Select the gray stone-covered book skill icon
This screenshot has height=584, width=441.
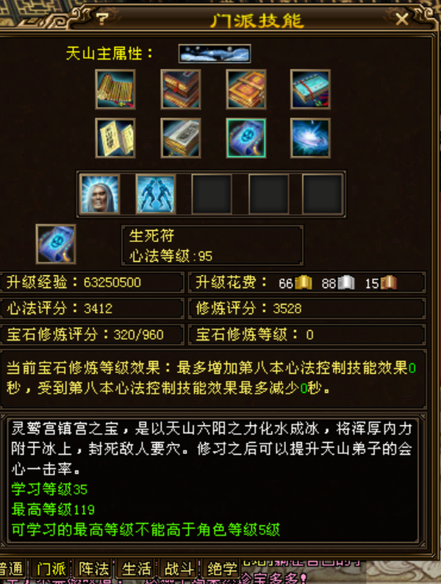point(181,138)
